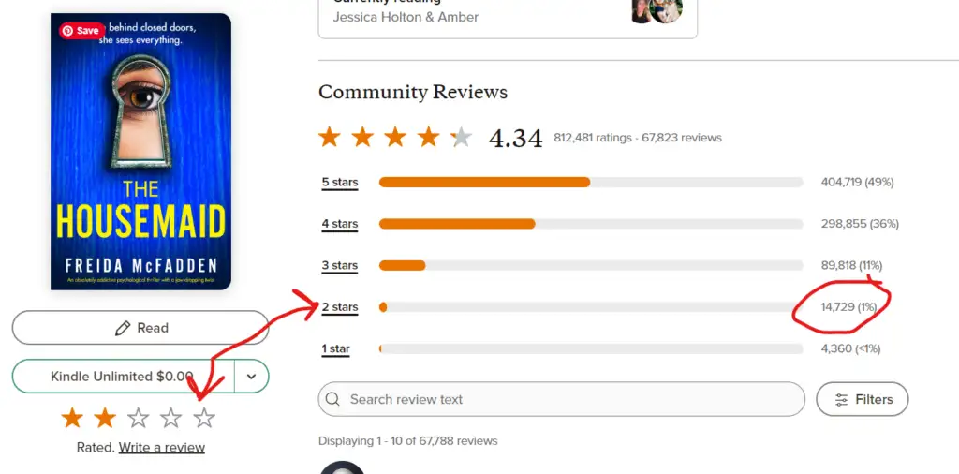Filter reviews by 4 stars
This screenshot has width=959, height=474.
coord(340,224)
